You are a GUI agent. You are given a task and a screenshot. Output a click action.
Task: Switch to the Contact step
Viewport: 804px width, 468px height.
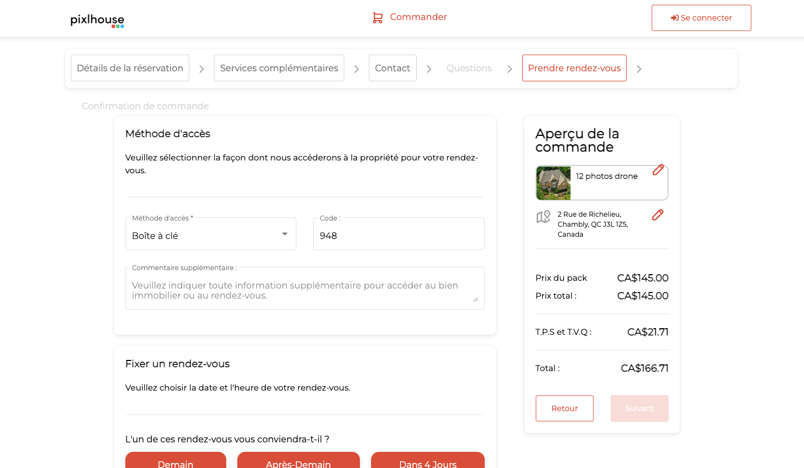393,68
